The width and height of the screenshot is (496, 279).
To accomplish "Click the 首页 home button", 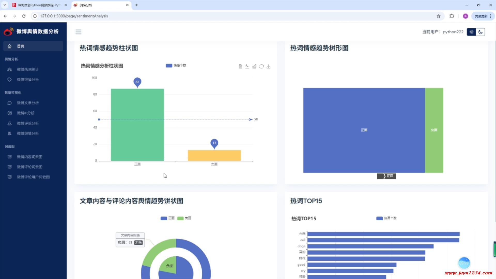I will coord(21,46).
